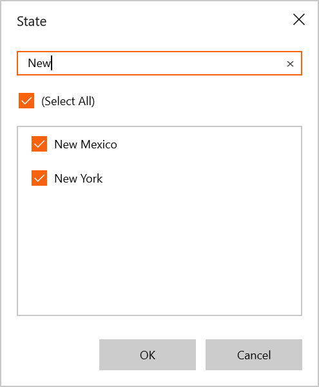Uncheck the New York checkbox
Viewport: 319px width, 387px height.
(39, 178)
